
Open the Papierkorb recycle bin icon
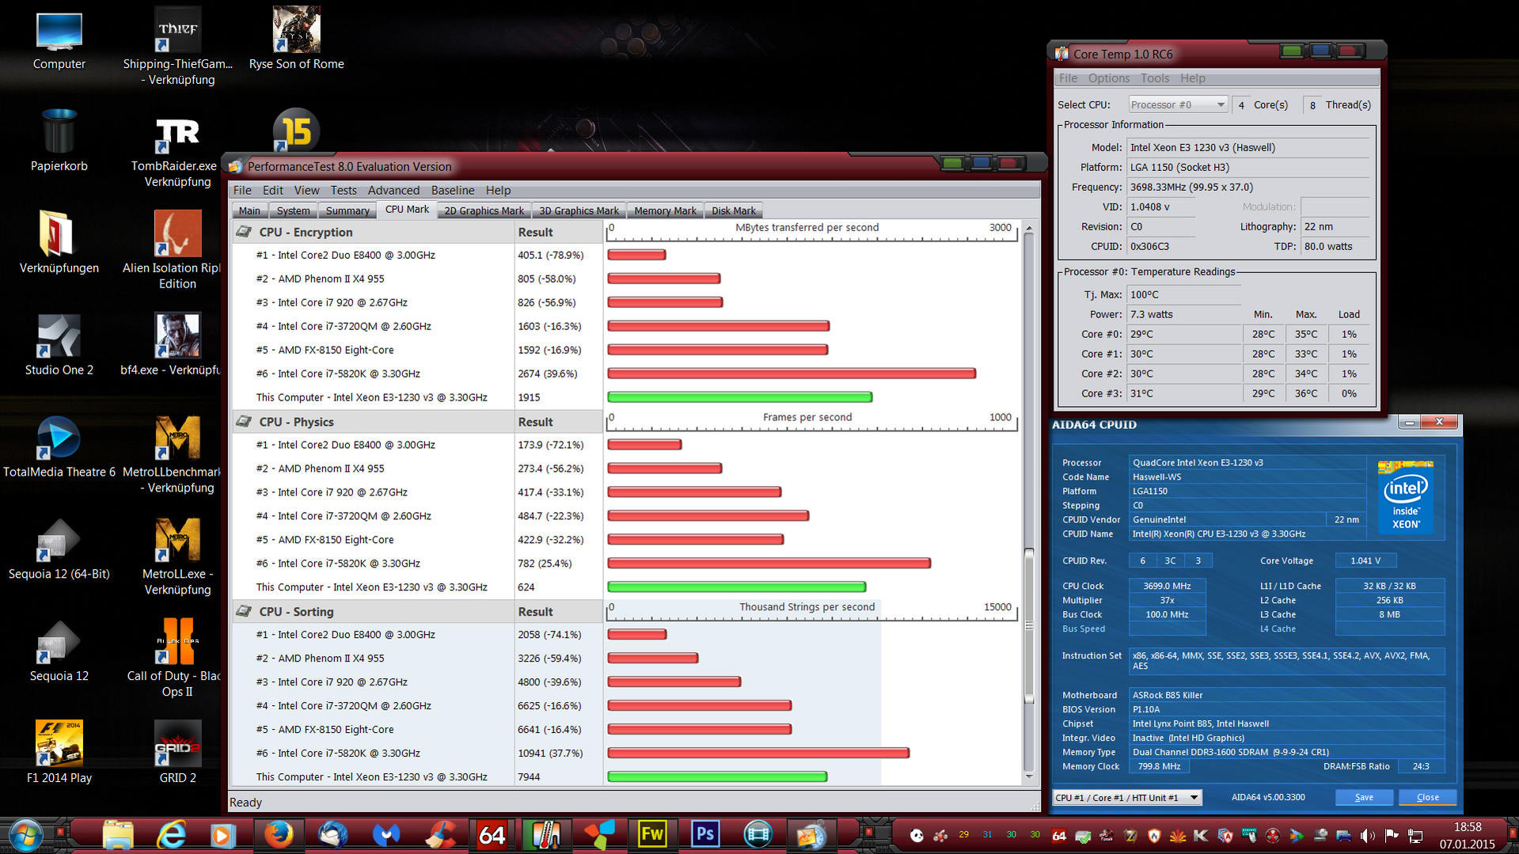click(59, 141)
